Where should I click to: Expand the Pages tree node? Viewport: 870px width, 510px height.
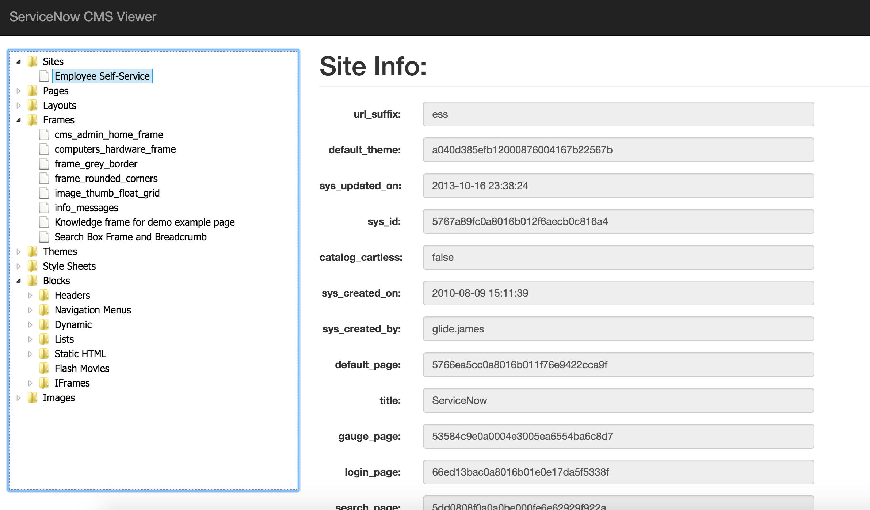19,91
